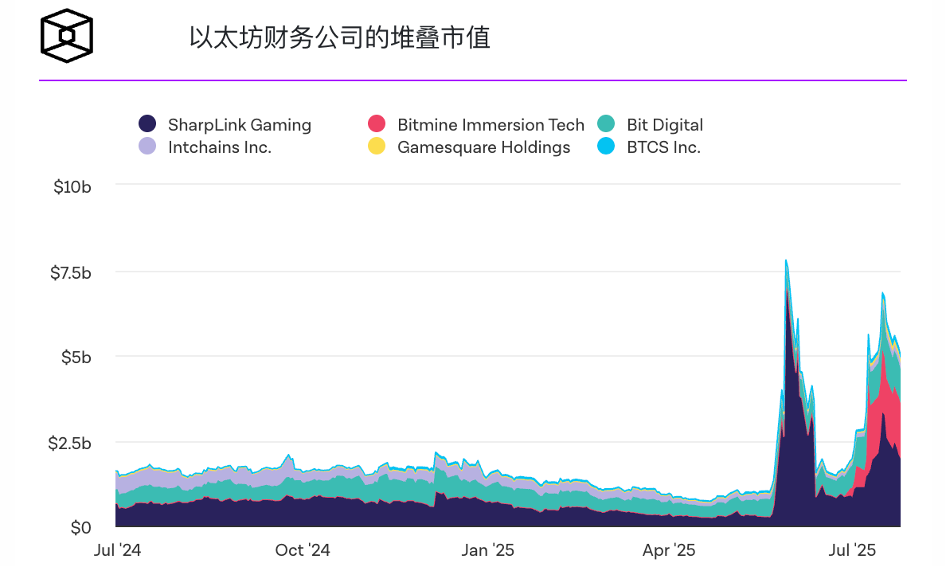
Task: Toggle the Bit Digital legend label
Action: point(665,125)
